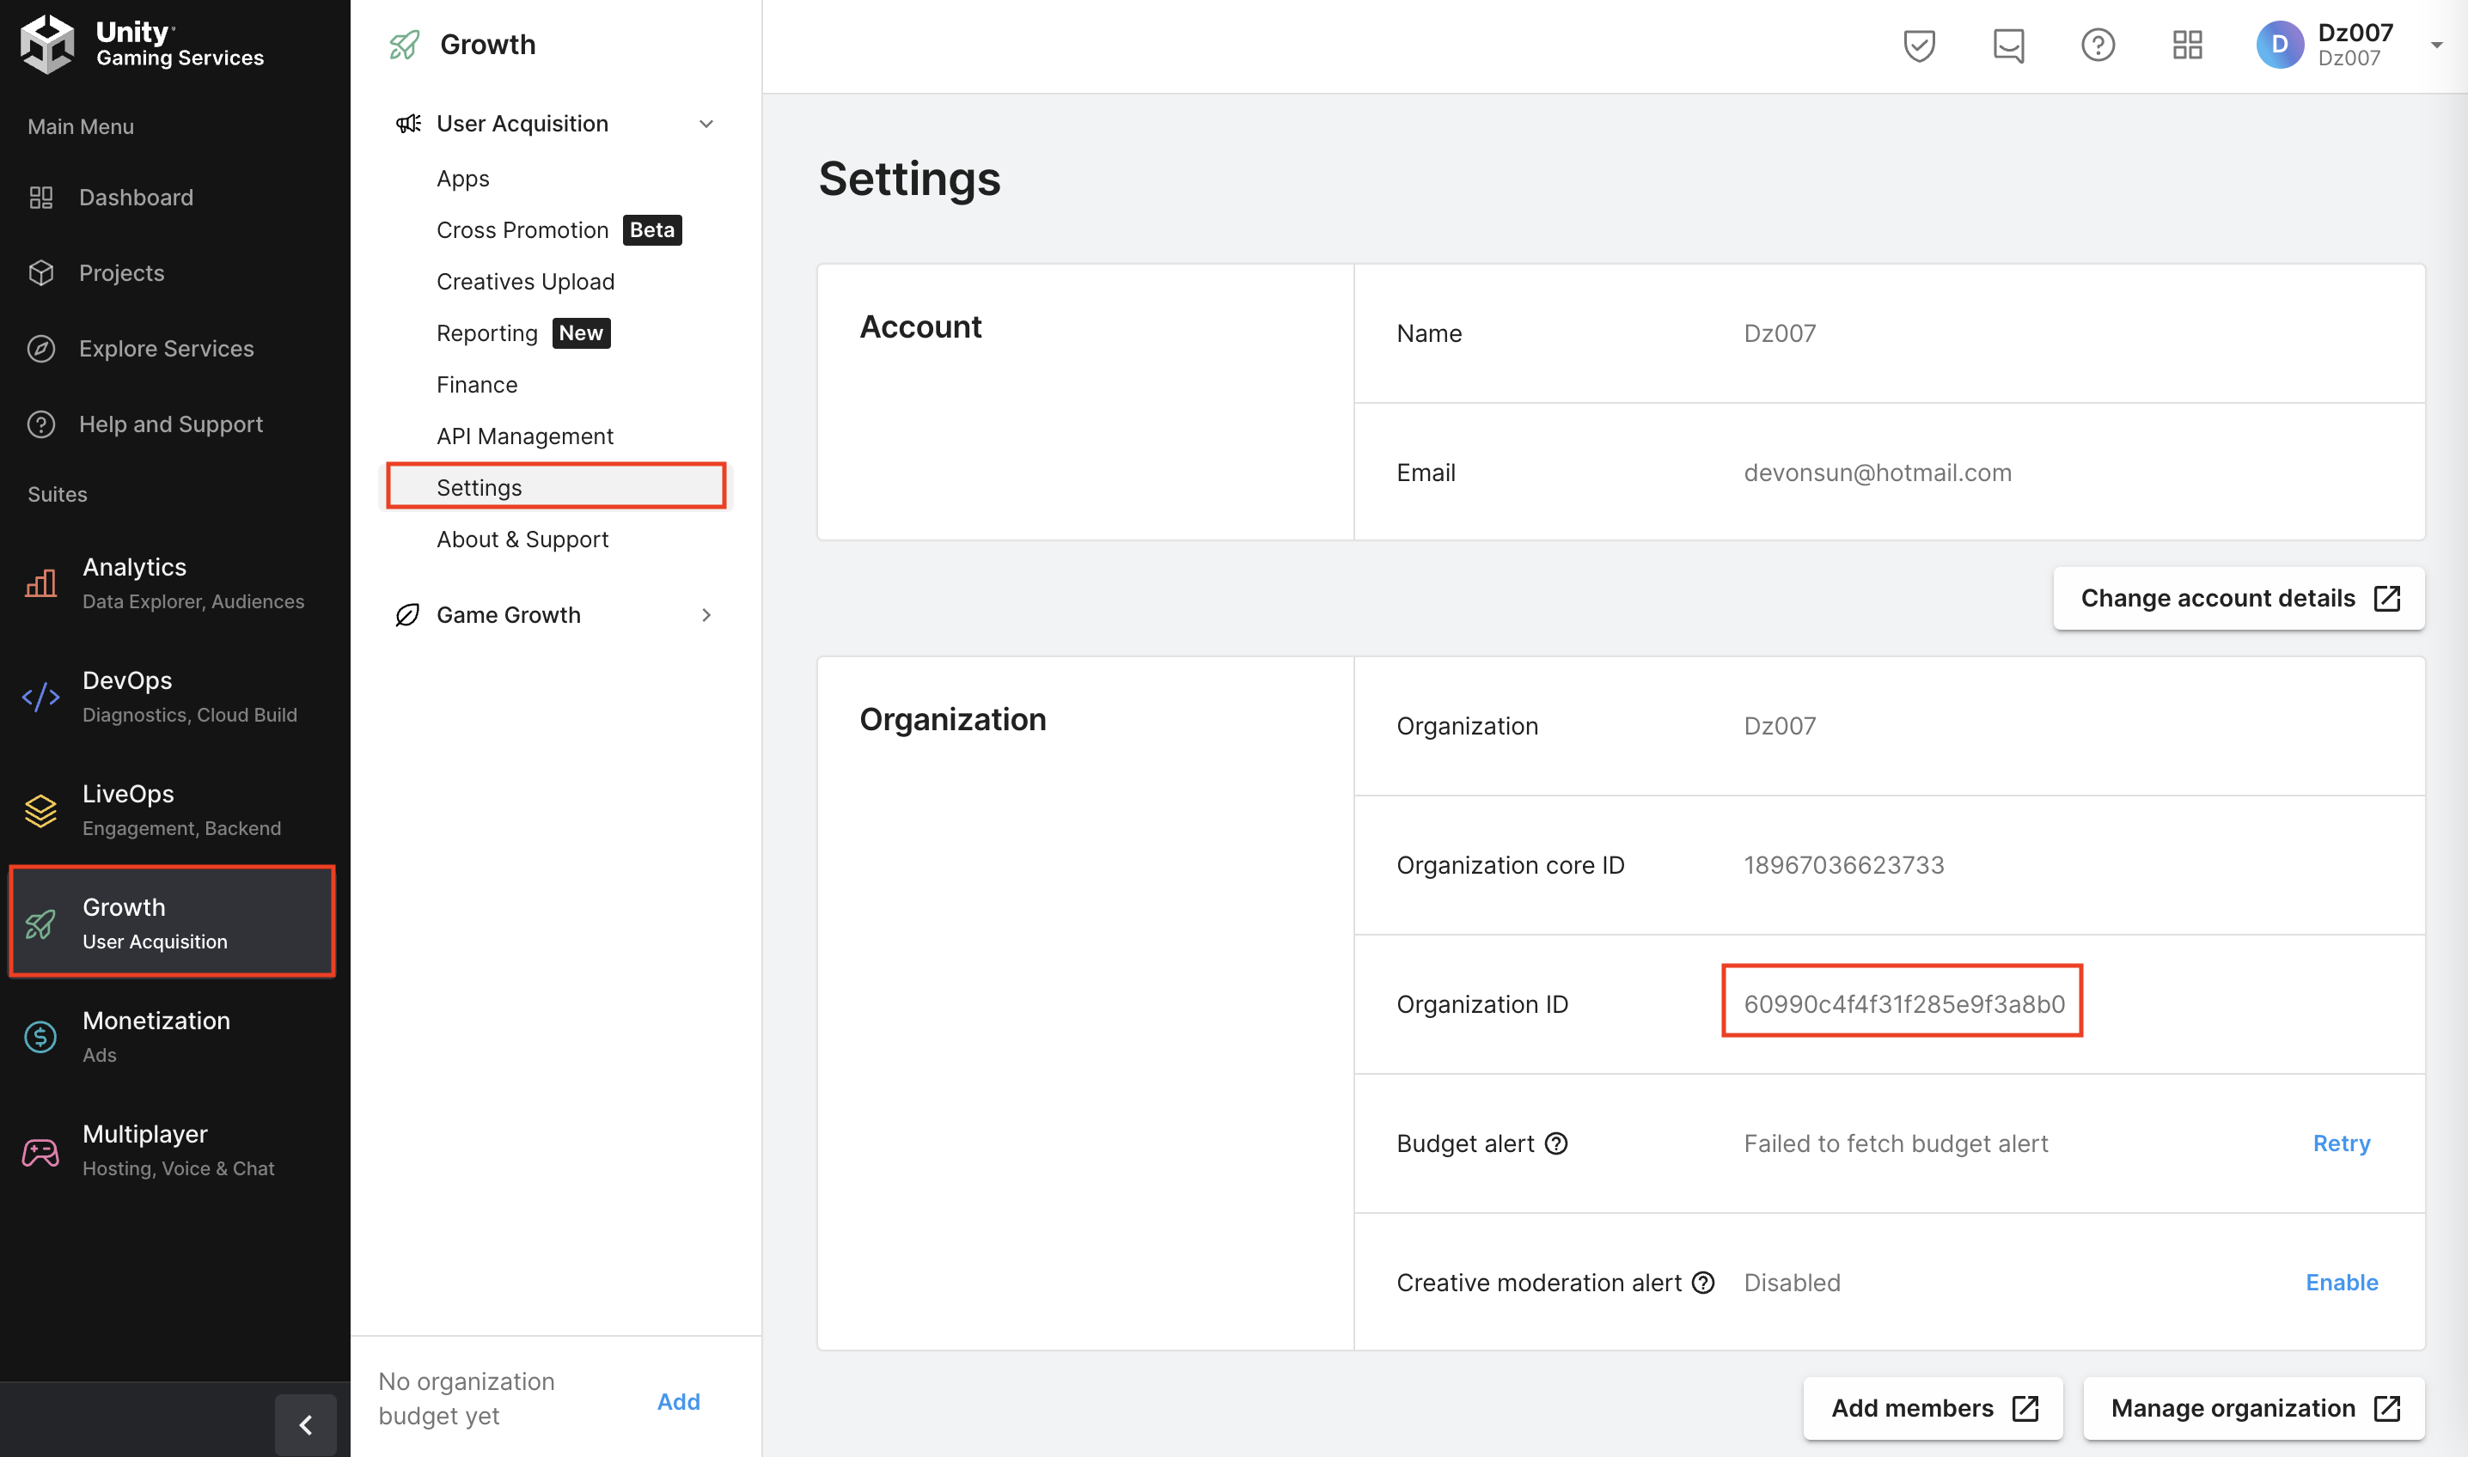The height and width of the screenshot is (1457, 2468).
Task: Click the Unity Gaming Services logo
Action: tap(143, 44)
